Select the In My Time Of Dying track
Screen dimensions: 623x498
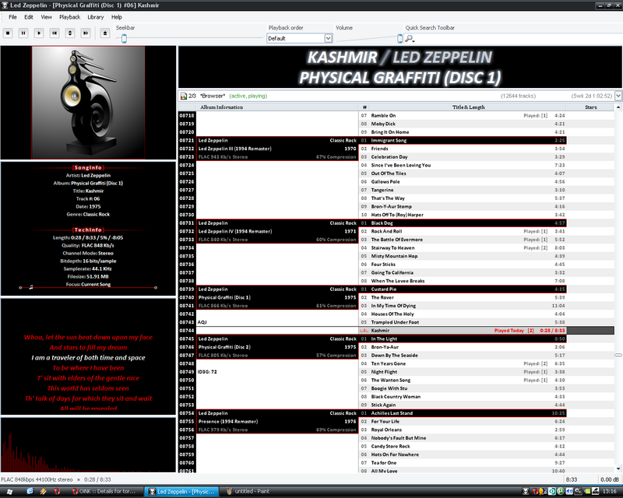tap(463, 306)
